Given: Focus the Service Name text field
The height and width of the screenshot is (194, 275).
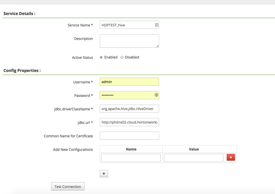Looking at the screenshot, I should tap(127, 25).
